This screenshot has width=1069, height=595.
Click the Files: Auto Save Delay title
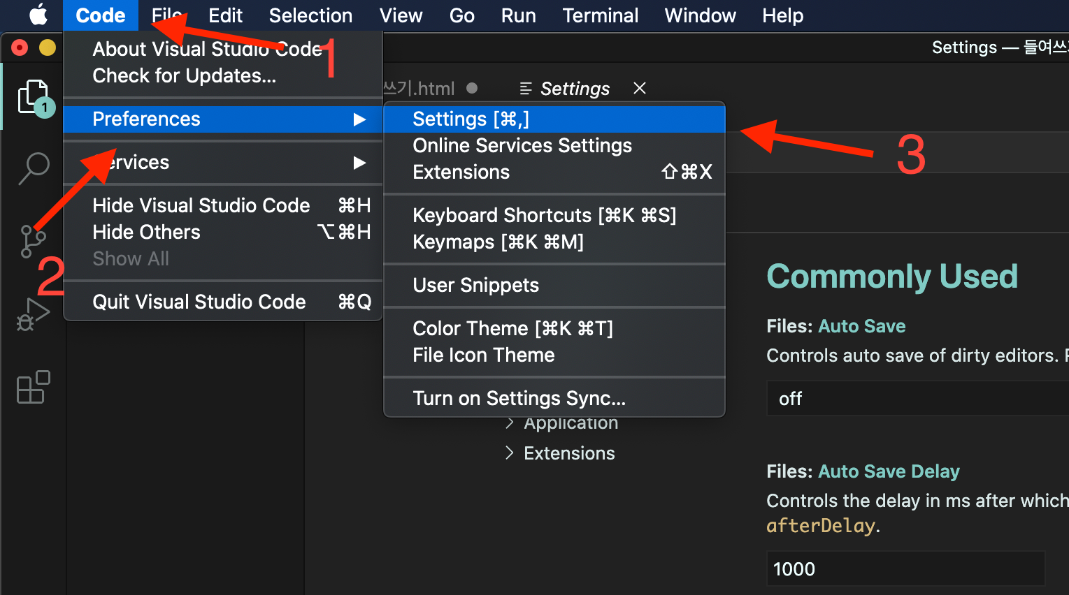click(863, 471)
